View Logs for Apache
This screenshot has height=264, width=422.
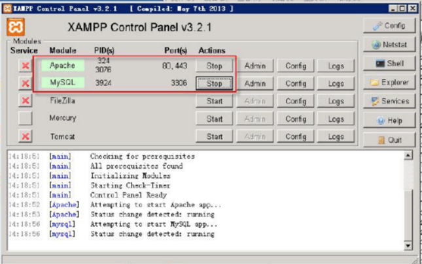(x=336, y=66)
